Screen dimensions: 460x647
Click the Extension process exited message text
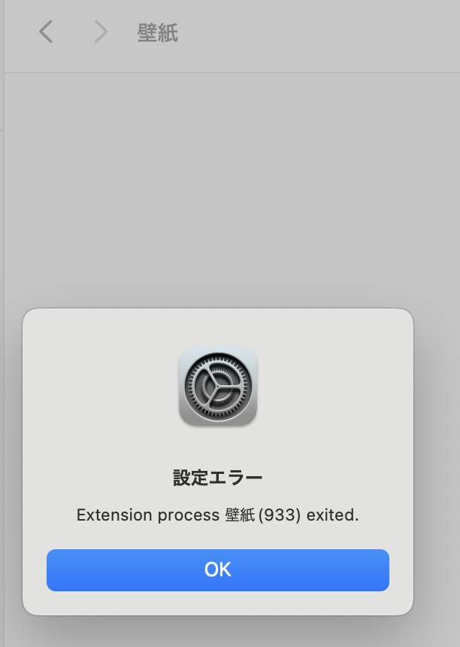pos(218,515)
